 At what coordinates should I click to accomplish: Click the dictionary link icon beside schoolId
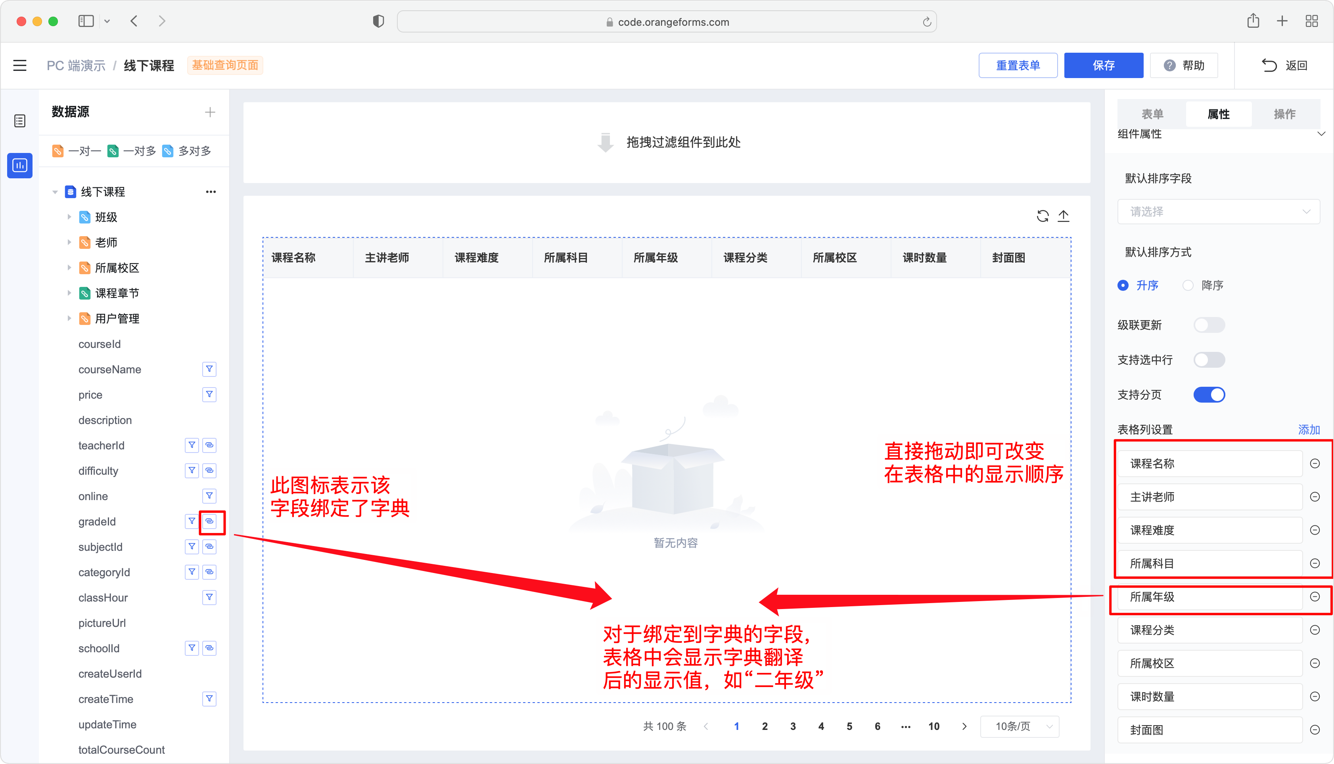pos(209,648)
